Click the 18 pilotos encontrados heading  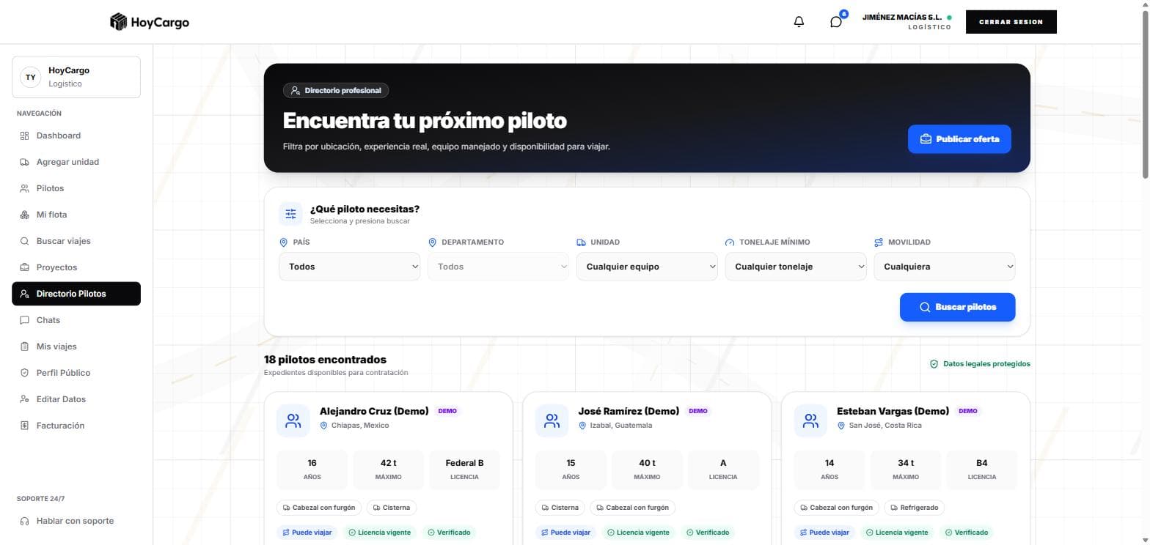pos(325,360)
